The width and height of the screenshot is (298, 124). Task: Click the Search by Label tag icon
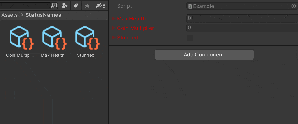(x=76, y=6)
